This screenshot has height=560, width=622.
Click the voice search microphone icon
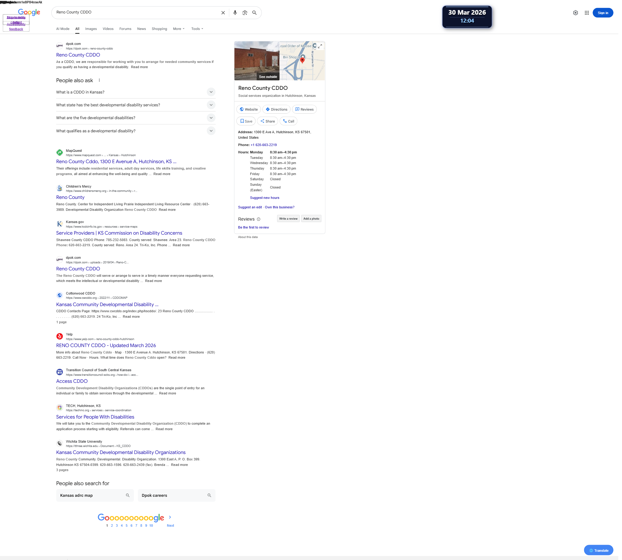(x=235, y=13)
